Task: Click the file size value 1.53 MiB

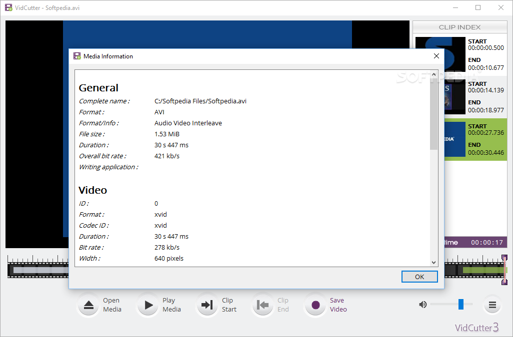Action: pyautogui.click(x=167, y=134)
